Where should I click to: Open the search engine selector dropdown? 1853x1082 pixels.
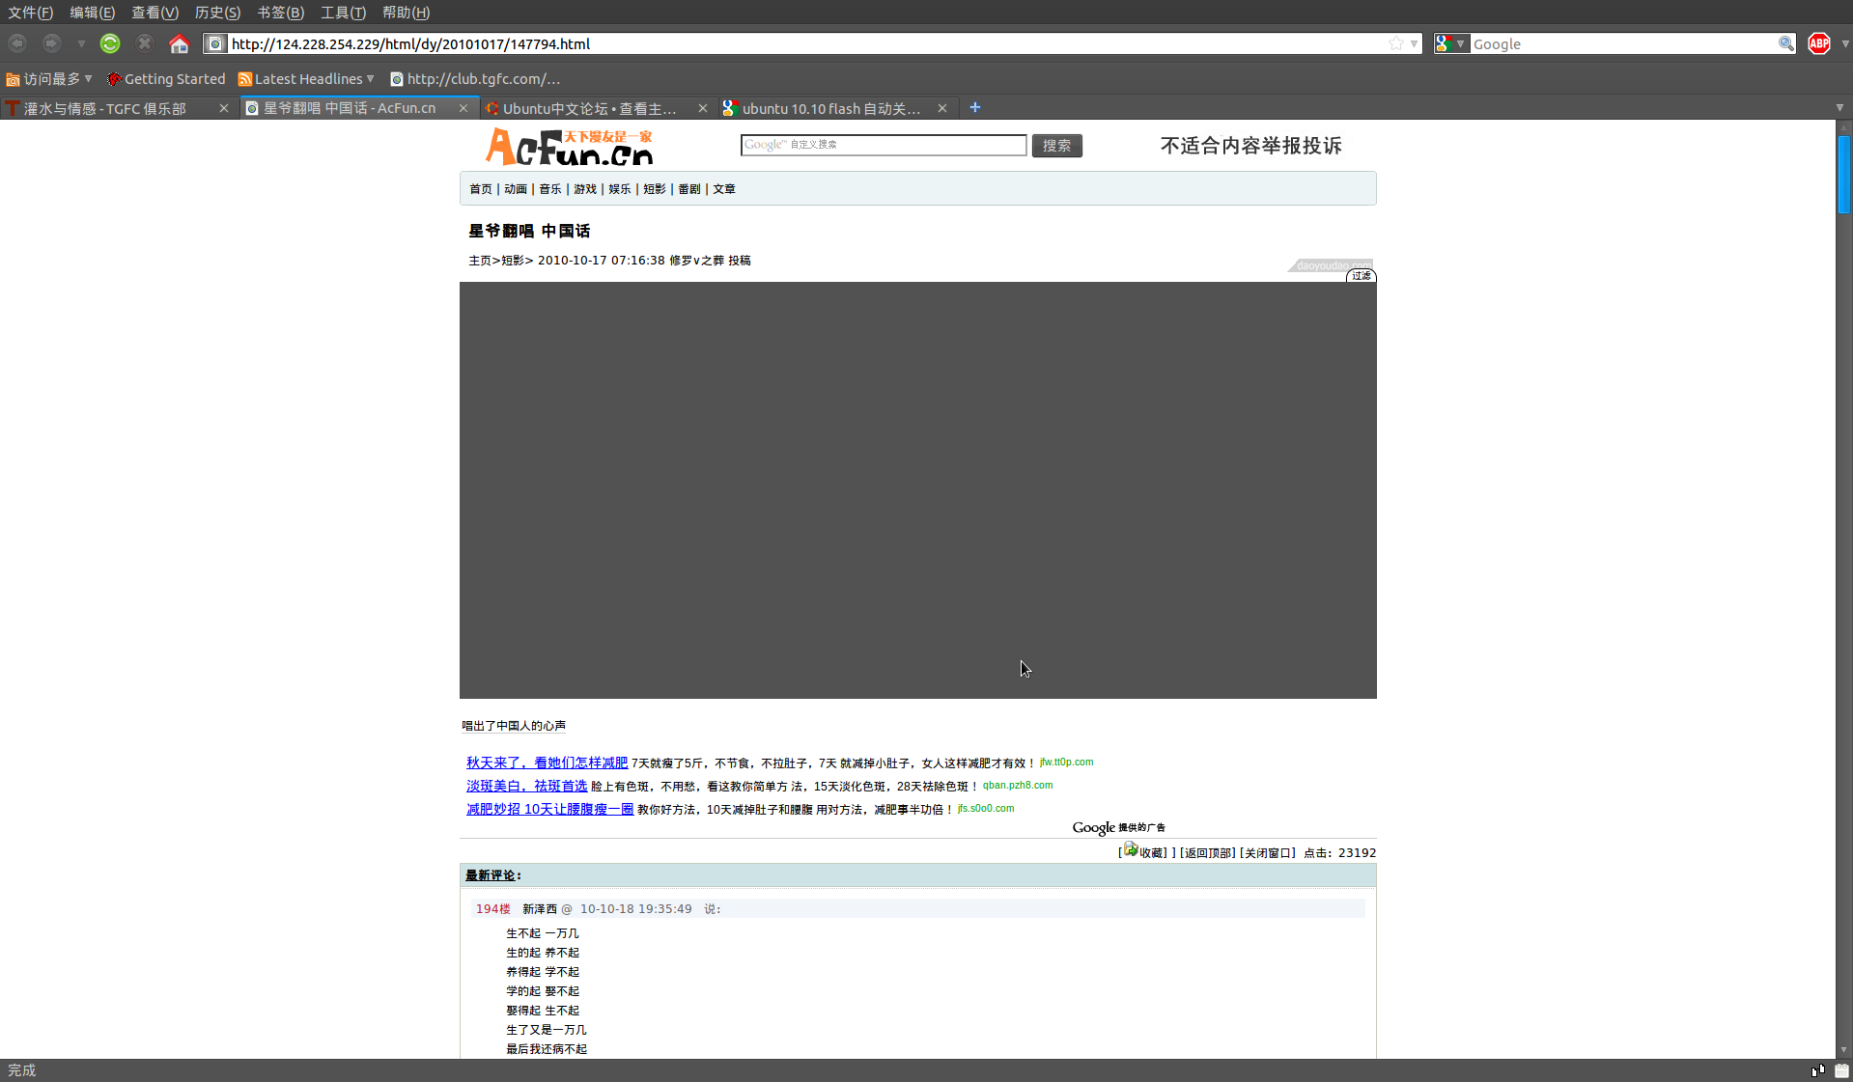(1451, 43)
